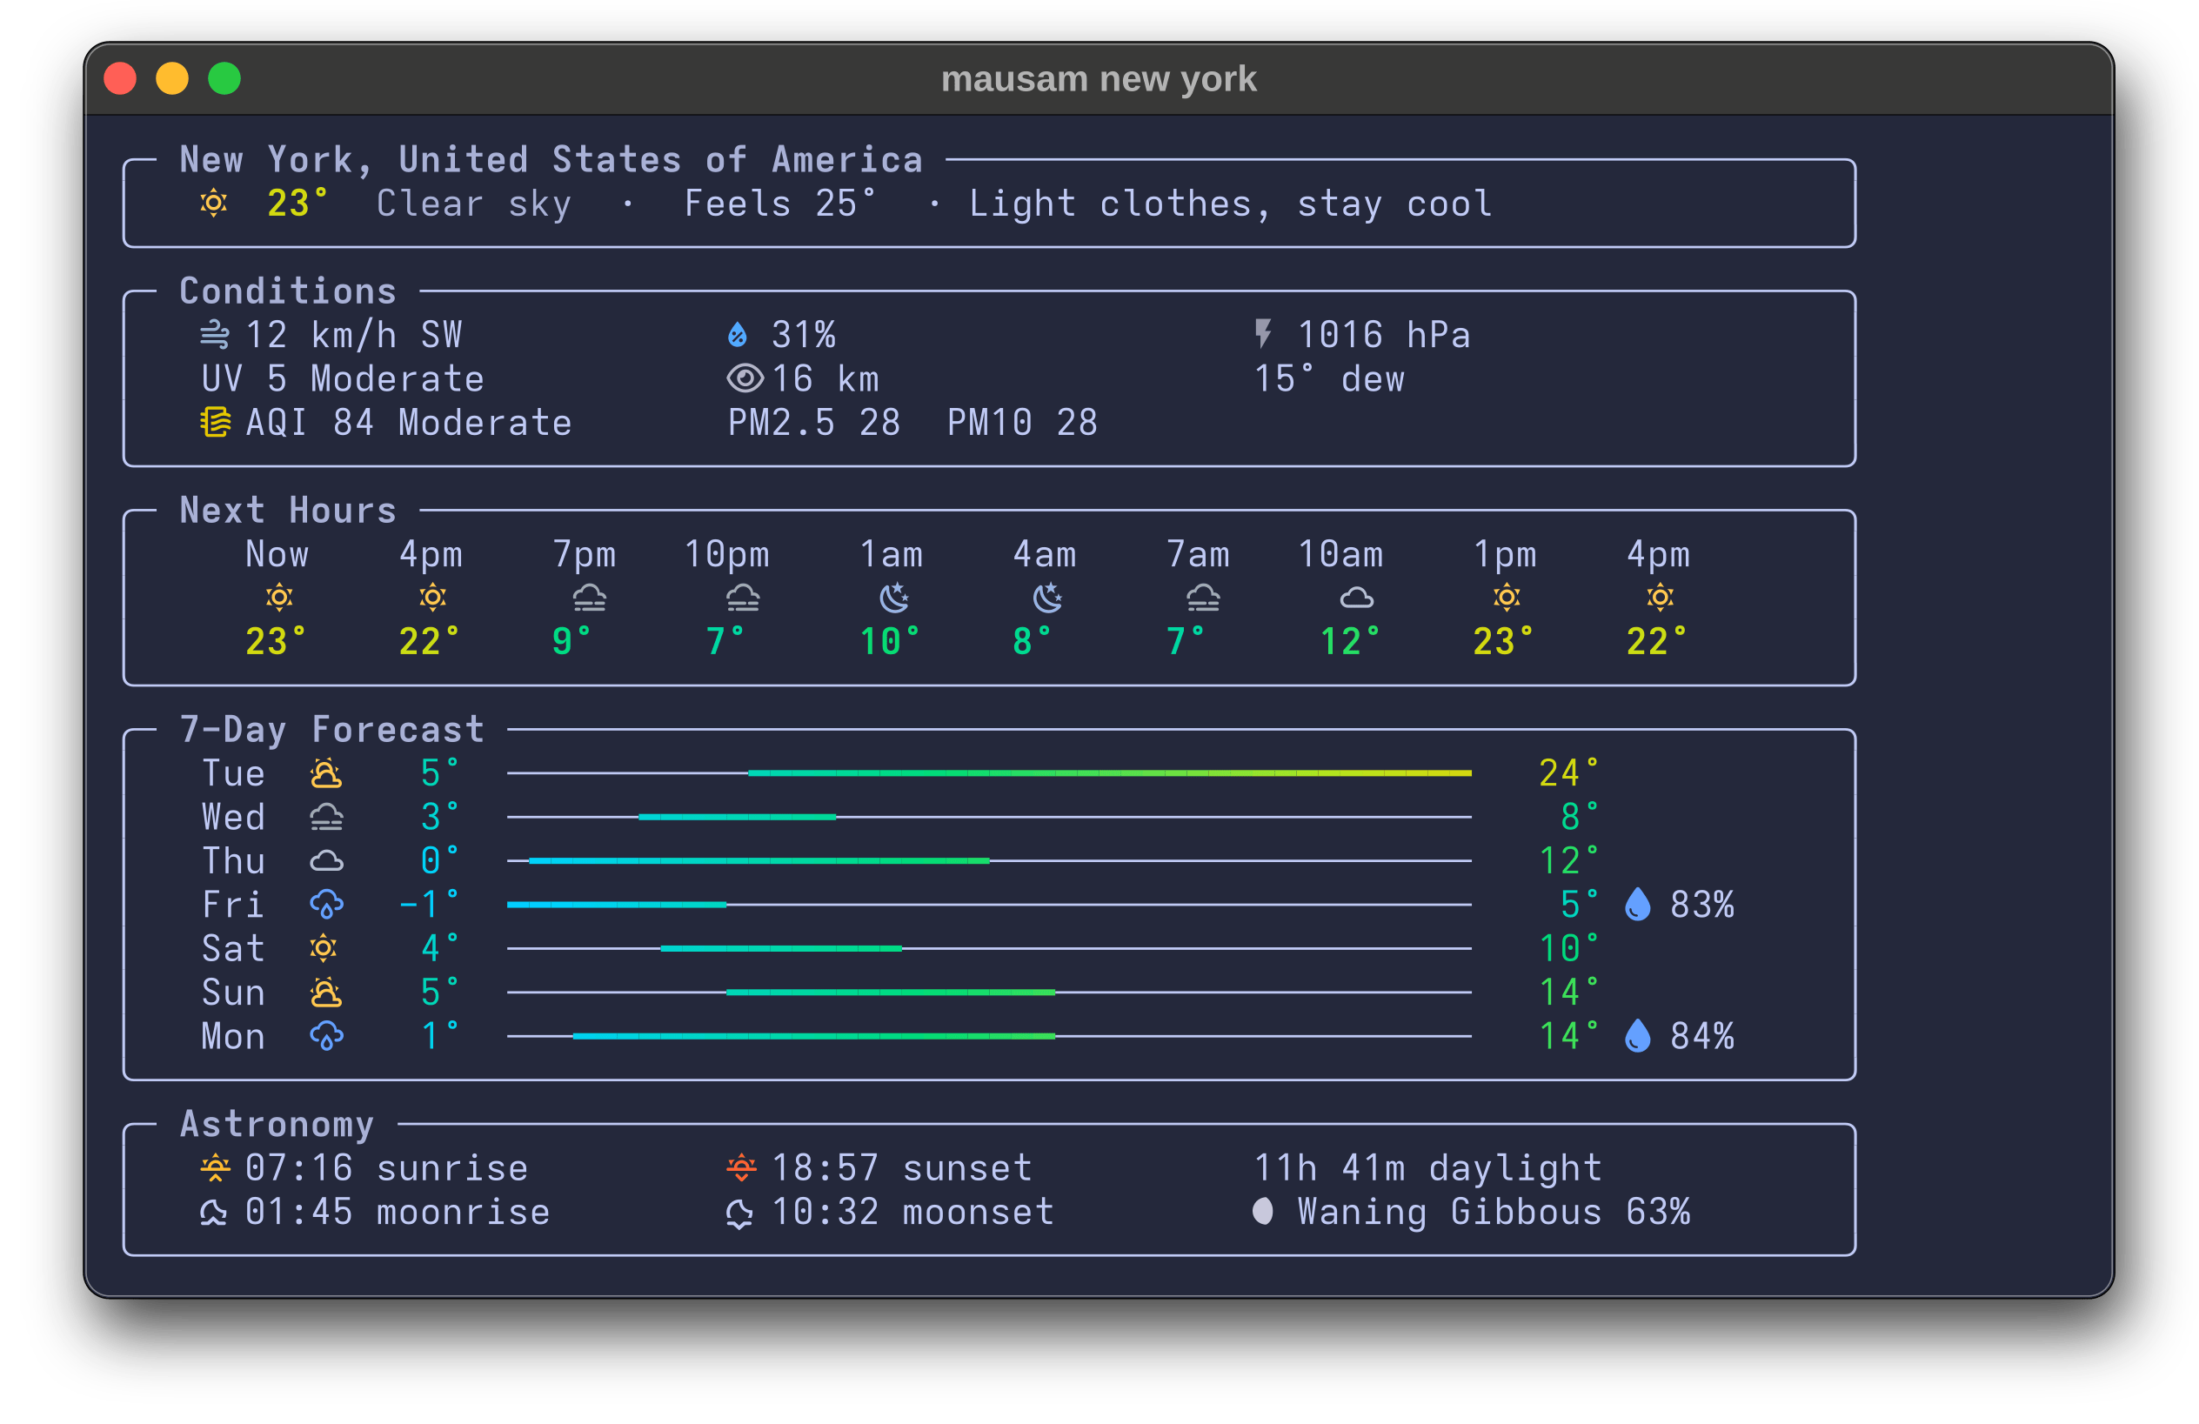This screenshot has height=1424, width=2199.
Task: Click the moon icon under 4am
Action: (x=1048, y=598)
